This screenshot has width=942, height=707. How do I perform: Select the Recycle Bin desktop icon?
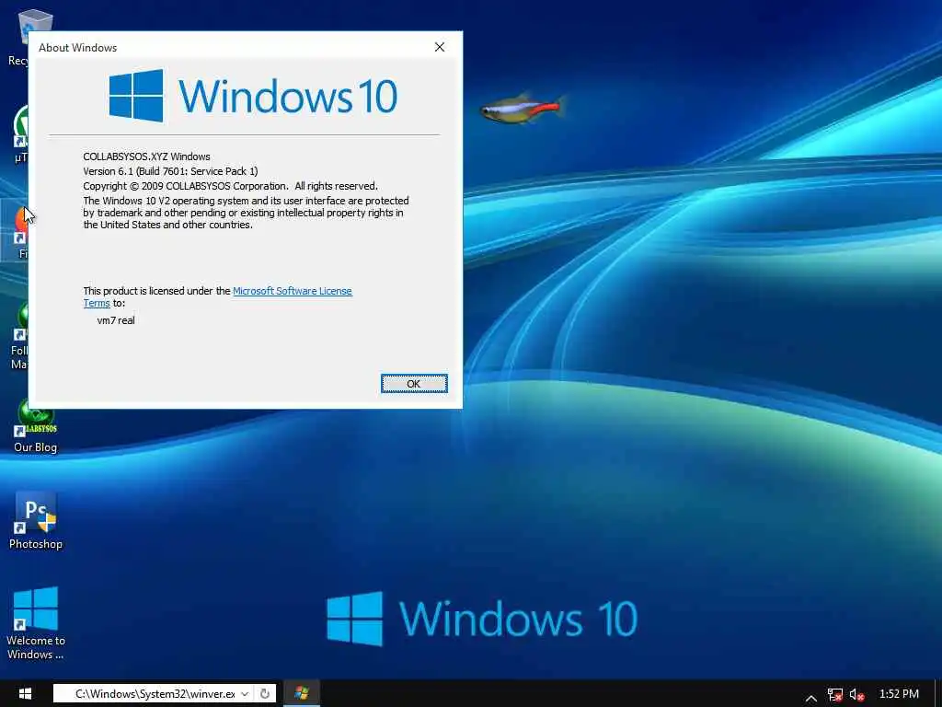click(x=19, y=36)
